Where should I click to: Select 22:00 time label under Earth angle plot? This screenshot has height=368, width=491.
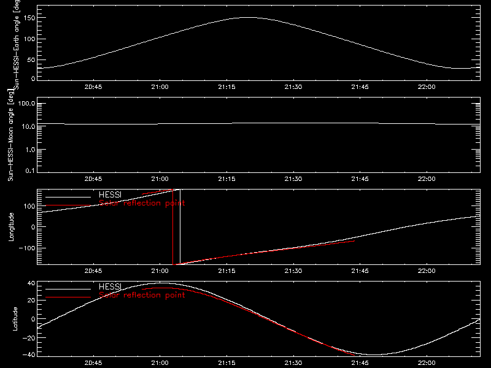point(427,87)
